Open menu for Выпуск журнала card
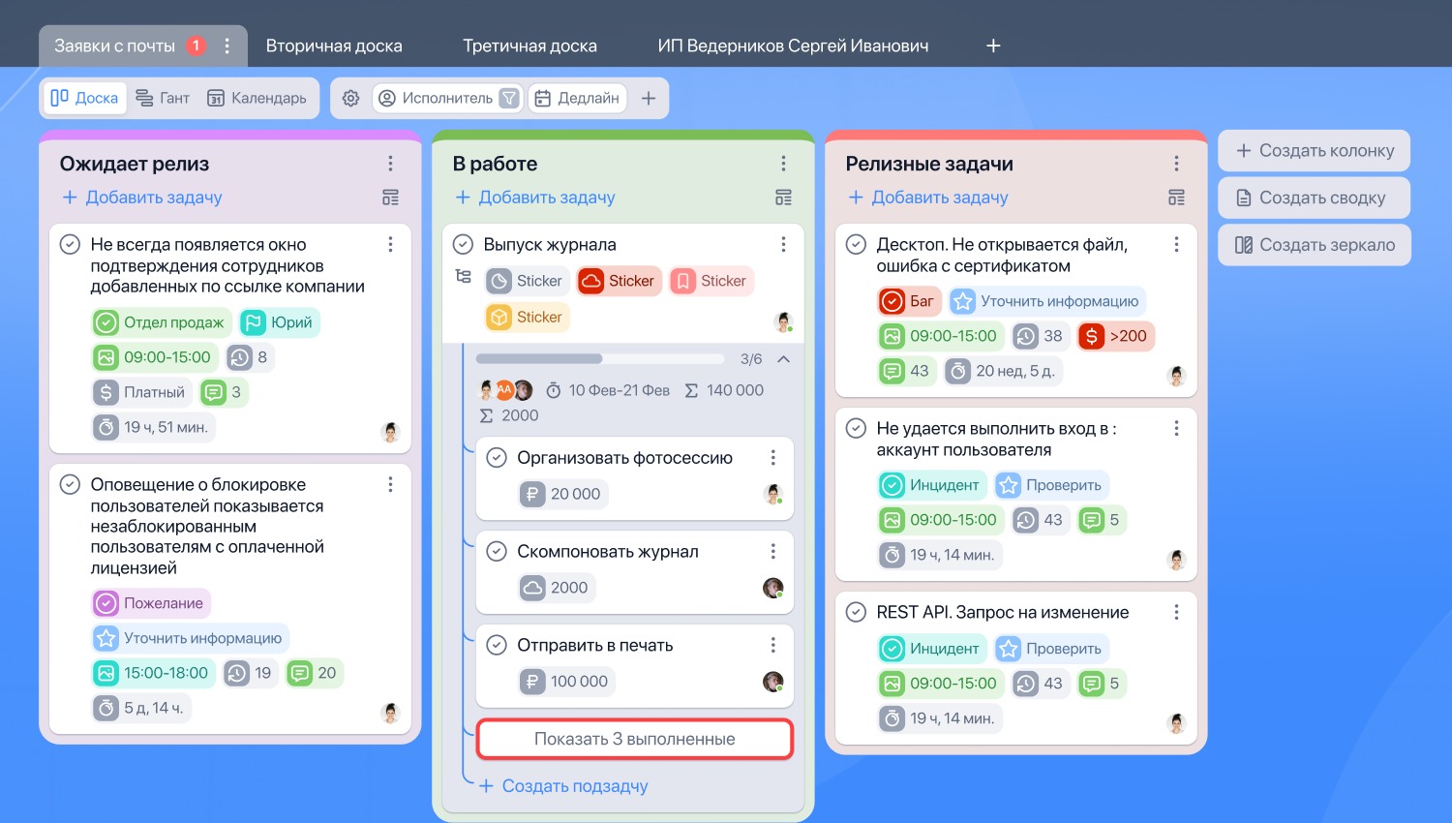This screenshot has width=1452, height=823. tap(783, 244)
